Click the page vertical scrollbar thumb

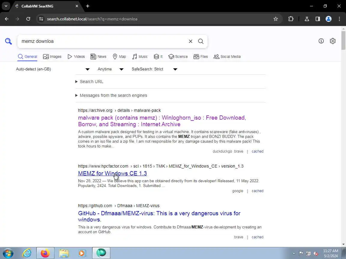click(x=343, y=40)
